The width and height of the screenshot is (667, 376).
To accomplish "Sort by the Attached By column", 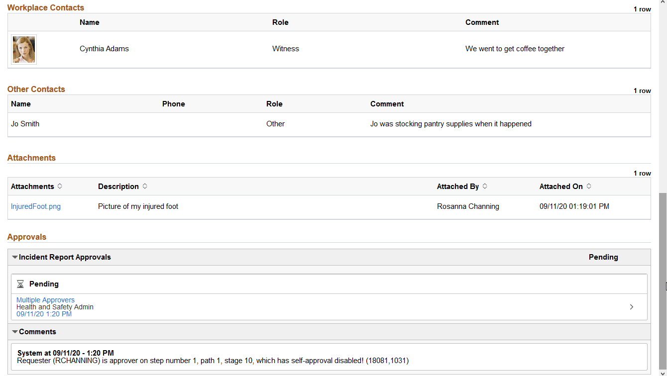I will (x=484, y=186).
